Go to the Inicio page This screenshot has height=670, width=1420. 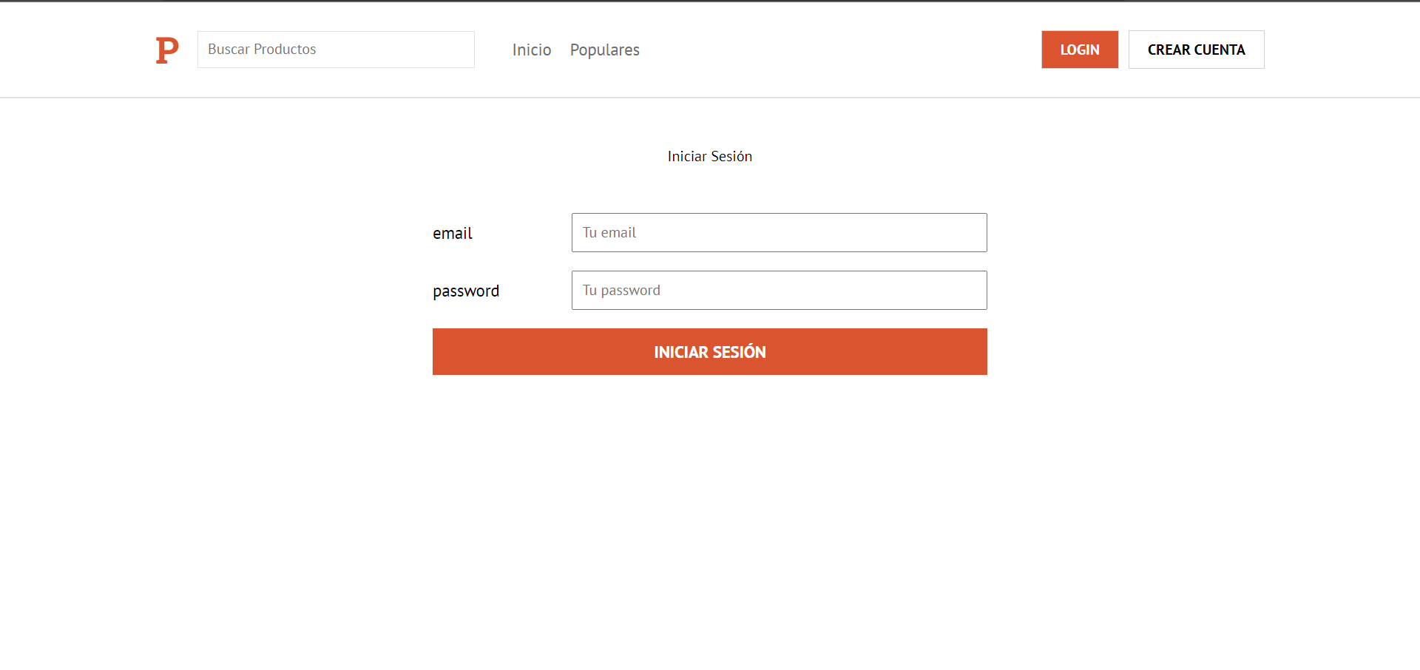[x=532, y=50]
